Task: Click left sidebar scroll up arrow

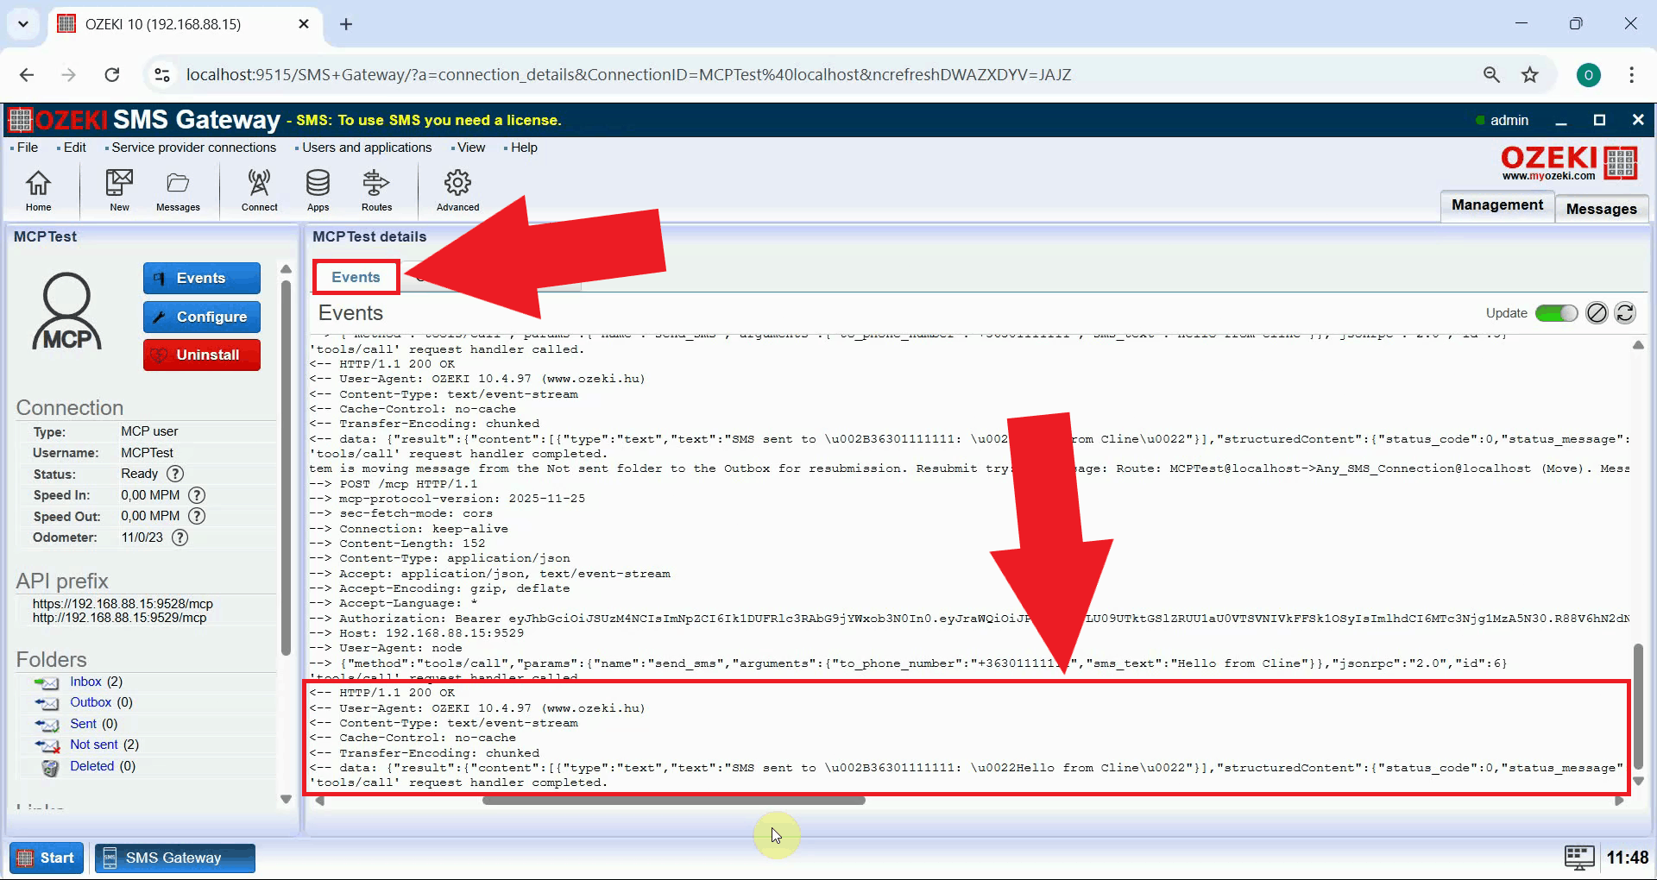Action: pos(286,269)
